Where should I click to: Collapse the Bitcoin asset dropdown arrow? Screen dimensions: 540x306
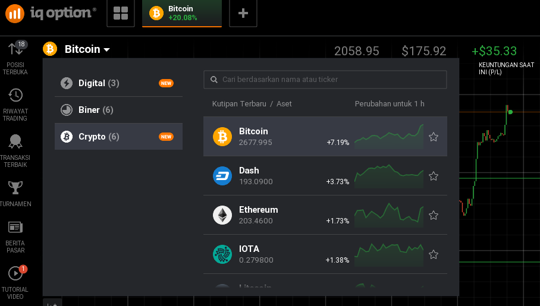107,49
